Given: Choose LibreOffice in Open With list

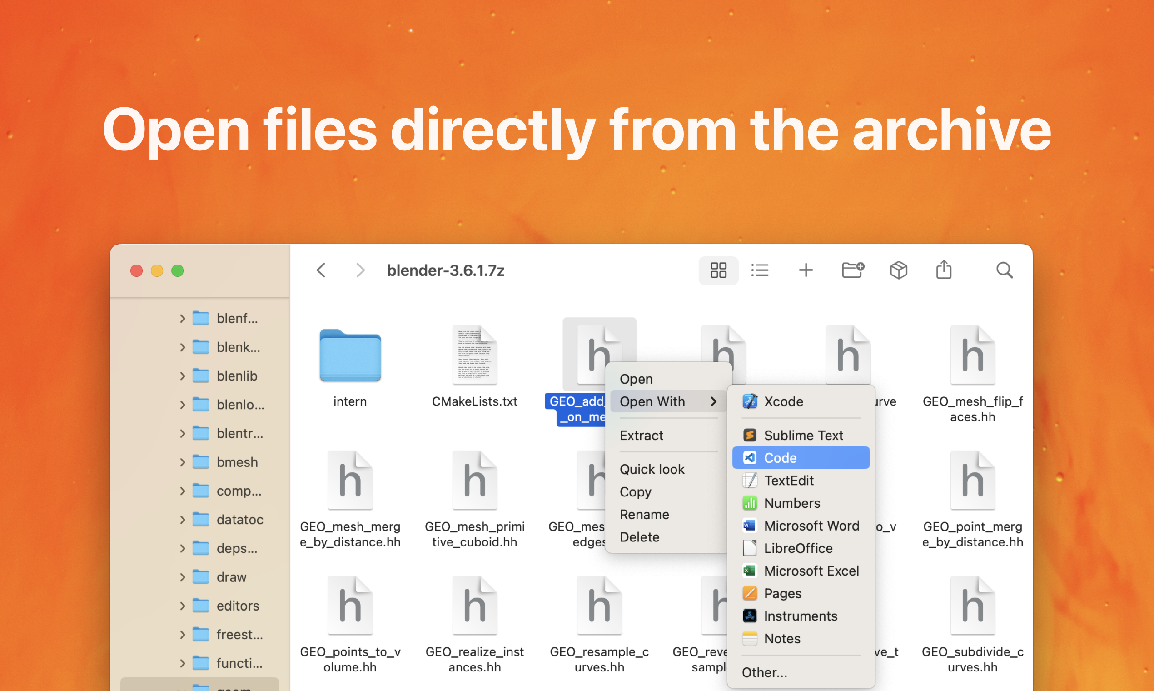Looking at the screenshot, I should pyautogui.click(x=801, y=548).
